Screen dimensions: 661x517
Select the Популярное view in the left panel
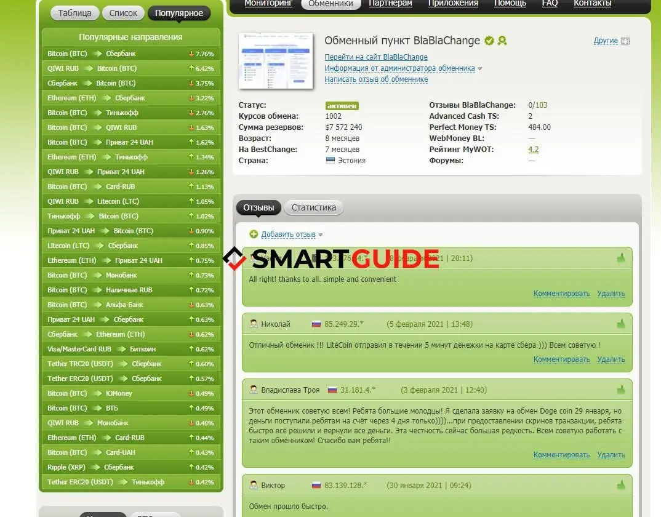tap(178, 13)
